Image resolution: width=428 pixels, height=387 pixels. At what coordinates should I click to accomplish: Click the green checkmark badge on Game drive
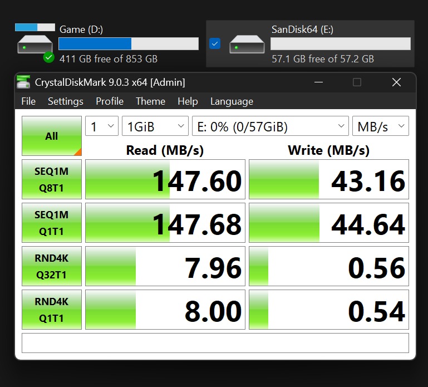[49, 57]
